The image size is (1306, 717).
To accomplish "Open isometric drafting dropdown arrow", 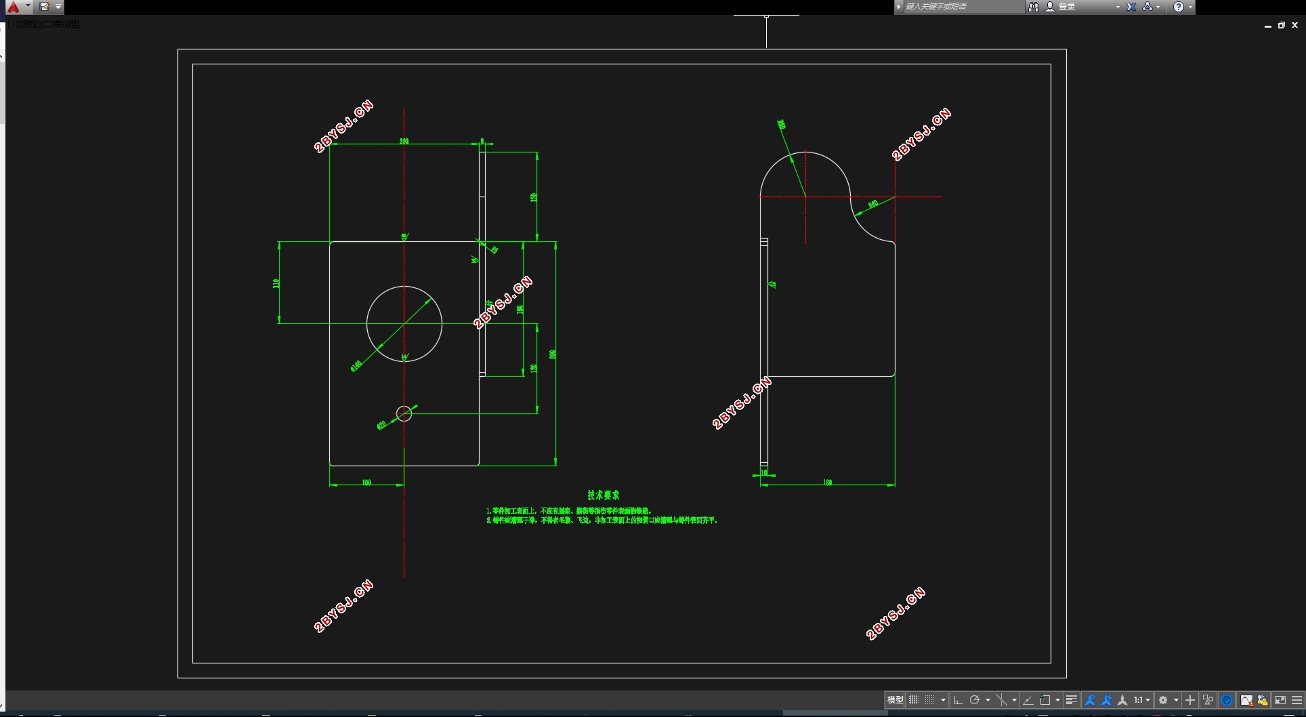I will click(1014, 700).
